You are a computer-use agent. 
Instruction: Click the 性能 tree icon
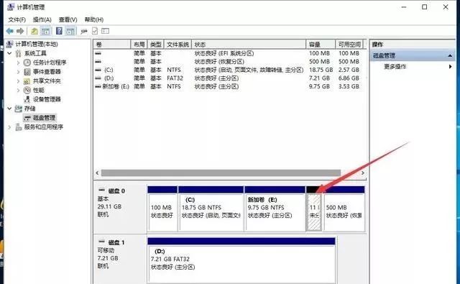coord(27,90)
